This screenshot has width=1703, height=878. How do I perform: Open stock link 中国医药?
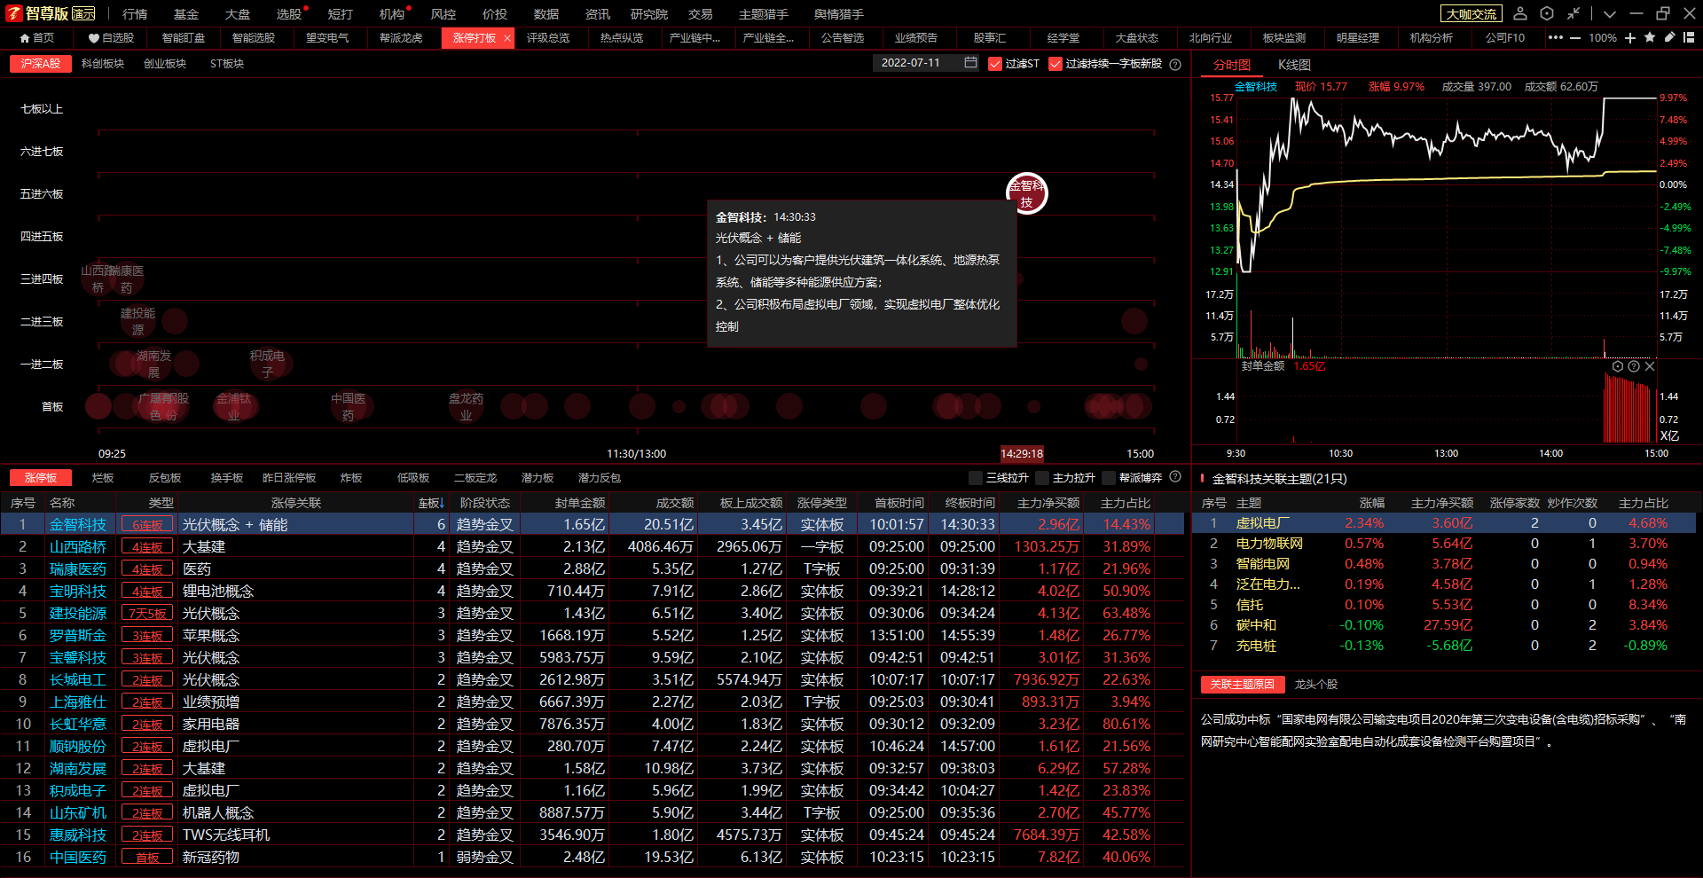point(78,858)
